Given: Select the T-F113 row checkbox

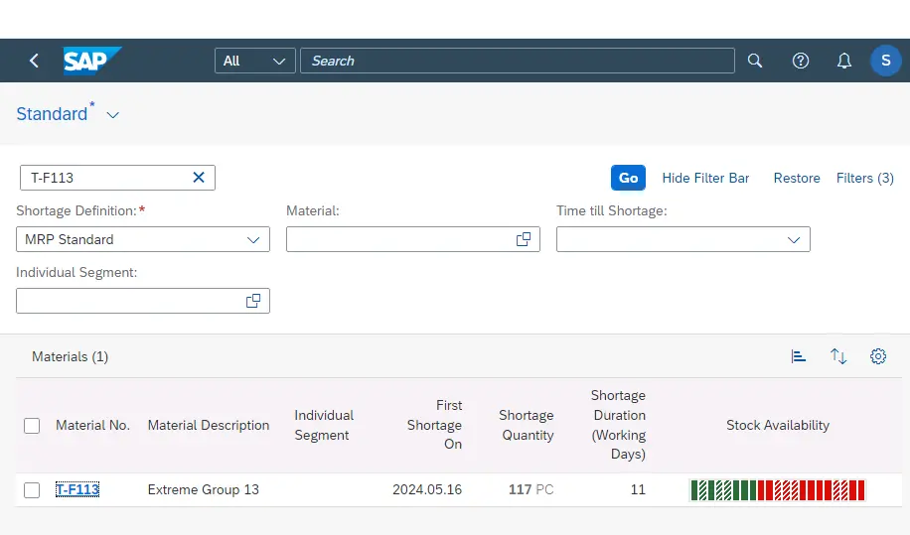Looking at the screenshot, I should (x=32, y=490).
